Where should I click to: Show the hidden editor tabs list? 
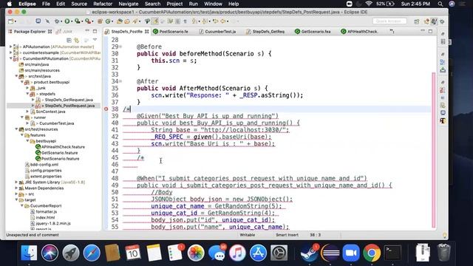[392, 31]
